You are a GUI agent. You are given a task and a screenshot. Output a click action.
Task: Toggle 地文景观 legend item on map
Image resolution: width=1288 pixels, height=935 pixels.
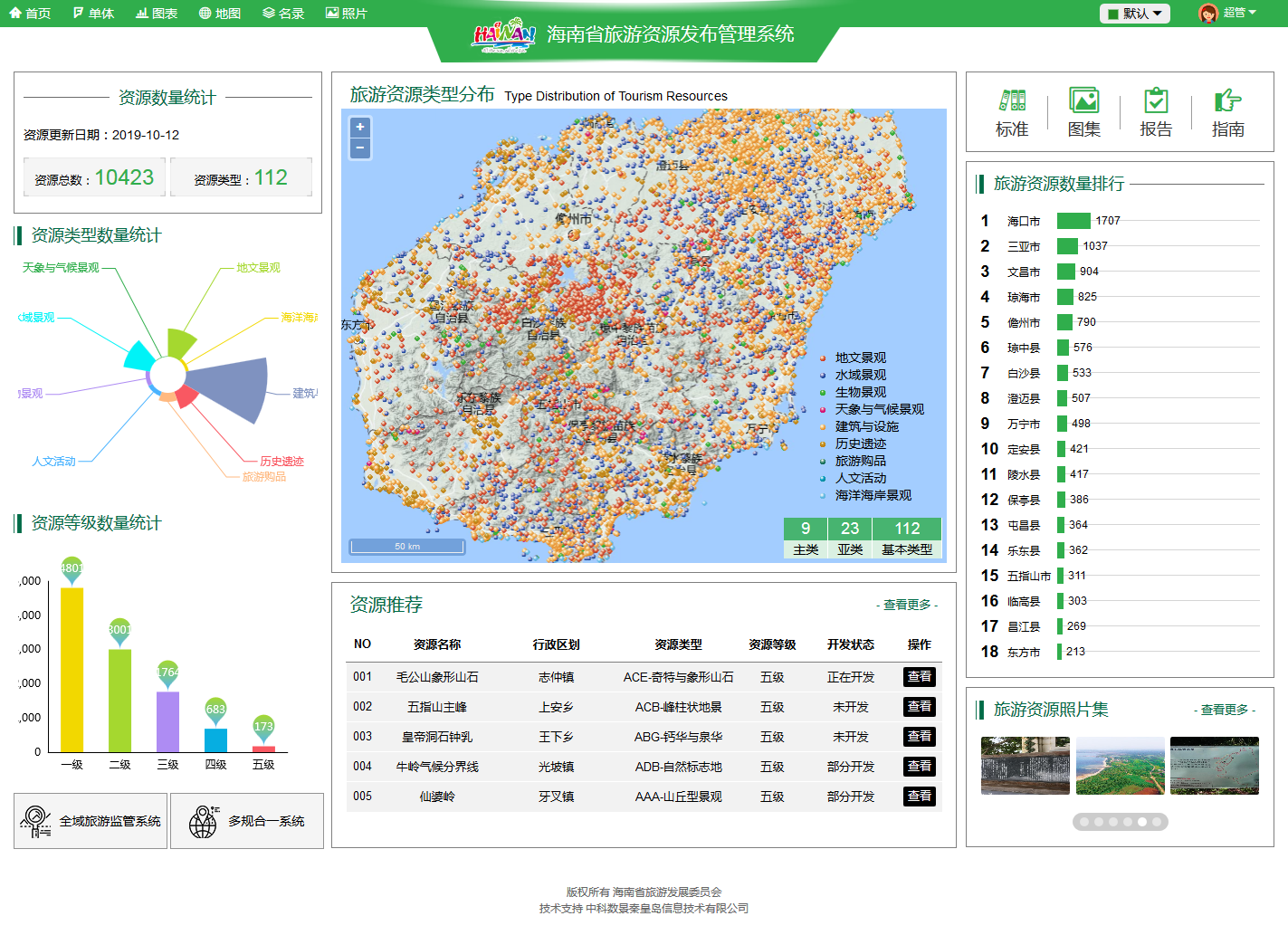click(860, 358)
